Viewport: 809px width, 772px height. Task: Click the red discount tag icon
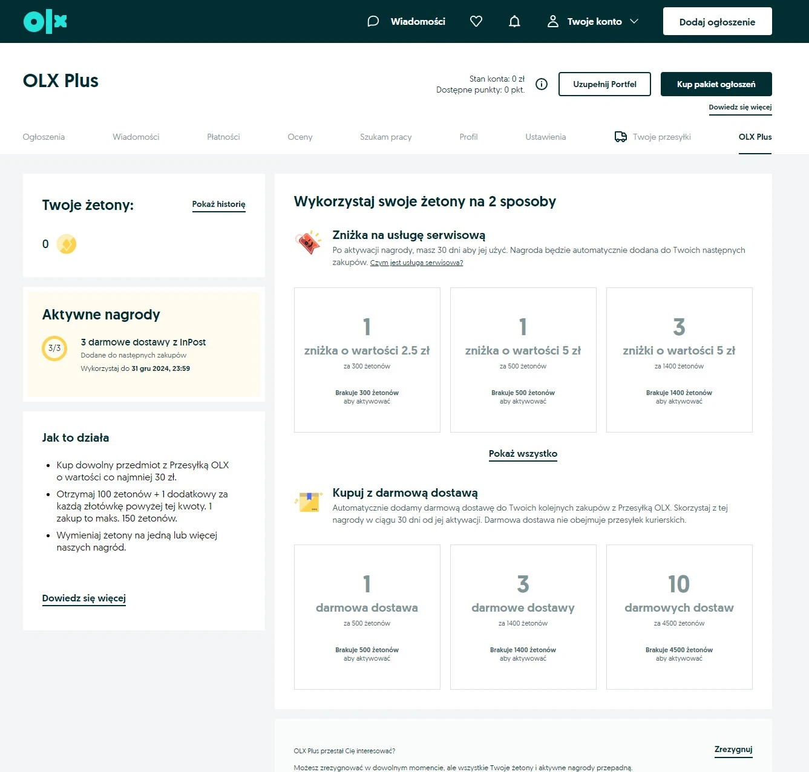[x=309, y=243]
